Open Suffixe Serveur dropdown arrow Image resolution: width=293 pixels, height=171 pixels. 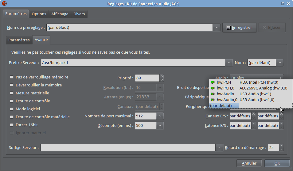tap(219, 147)
